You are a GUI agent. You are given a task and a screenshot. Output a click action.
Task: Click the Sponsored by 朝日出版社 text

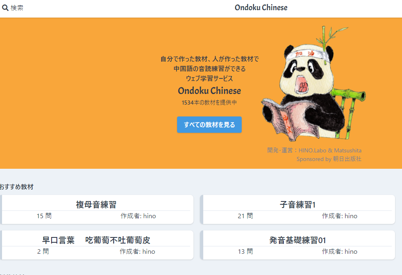point(329,159)
